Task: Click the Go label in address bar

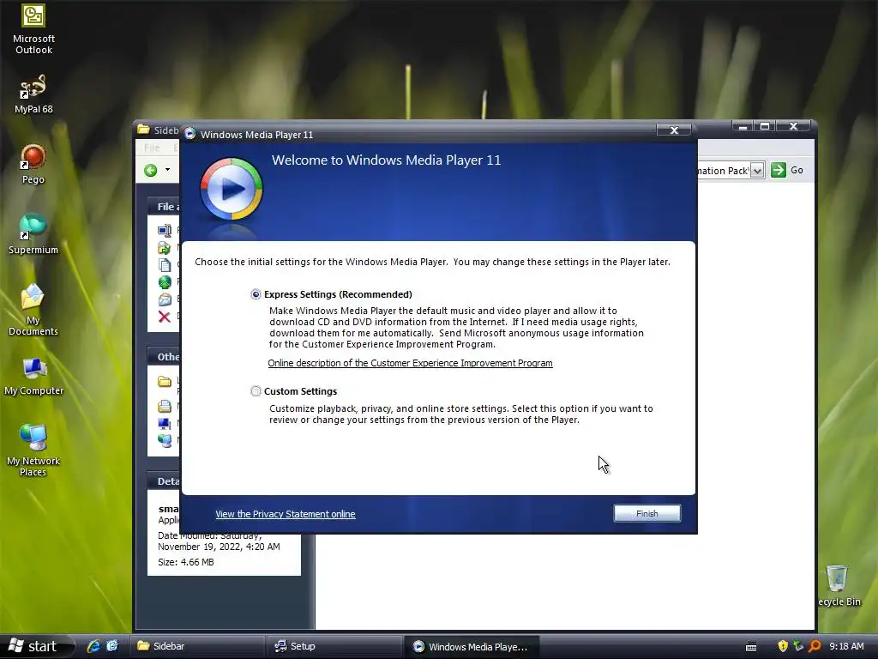Action: (797, 170)
